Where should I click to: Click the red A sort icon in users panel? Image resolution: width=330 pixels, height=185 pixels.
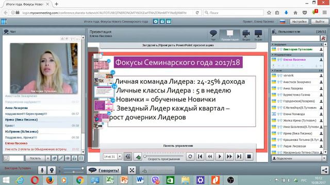click(323, 38)
